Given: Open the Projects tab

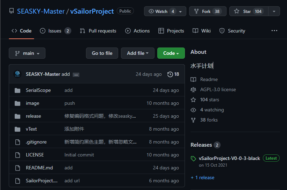Looking at the screenshot, I should pos(171,31).
